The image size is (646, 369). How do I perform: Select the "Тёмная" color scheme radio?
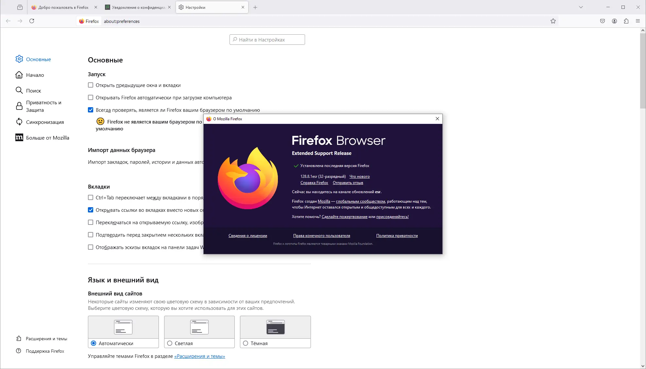pos(246,343)
